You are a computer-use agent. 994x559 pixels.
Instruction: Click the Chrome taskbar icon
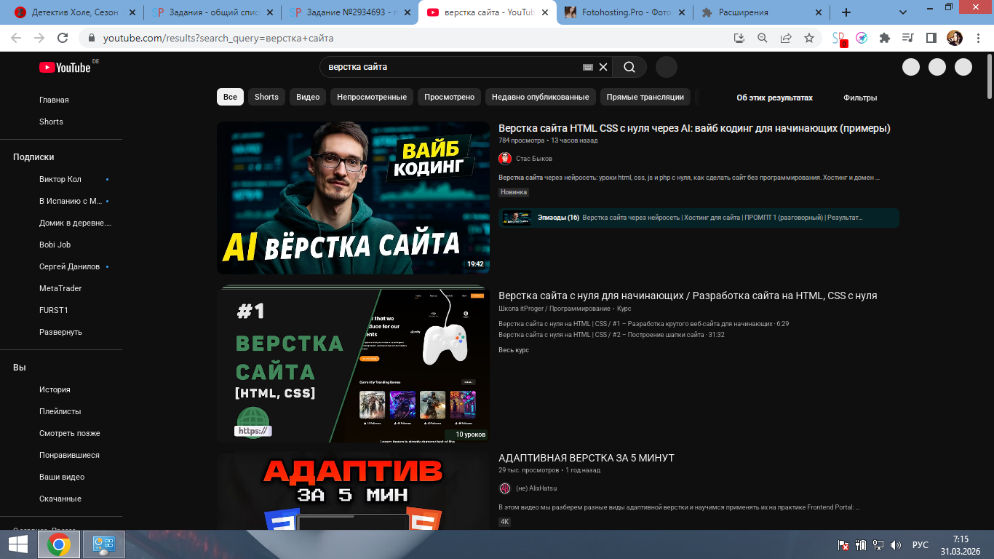pyautogui.click(x=59, y=544)
